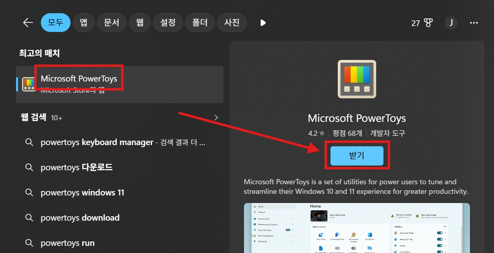494x253 pixels.
Task: Expand the 웹 검색 section chevron
Action: [216, 118]
